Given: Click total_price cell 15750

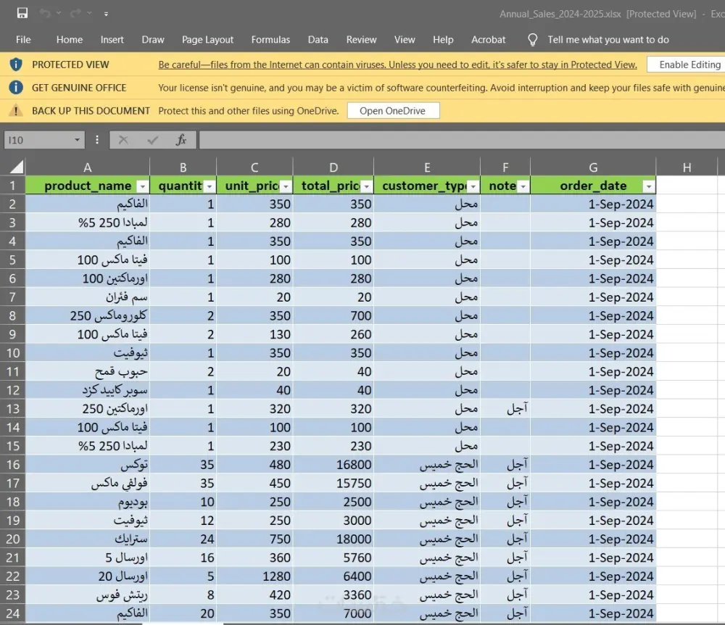Looking at the screenshot, I should pos(333,483).
